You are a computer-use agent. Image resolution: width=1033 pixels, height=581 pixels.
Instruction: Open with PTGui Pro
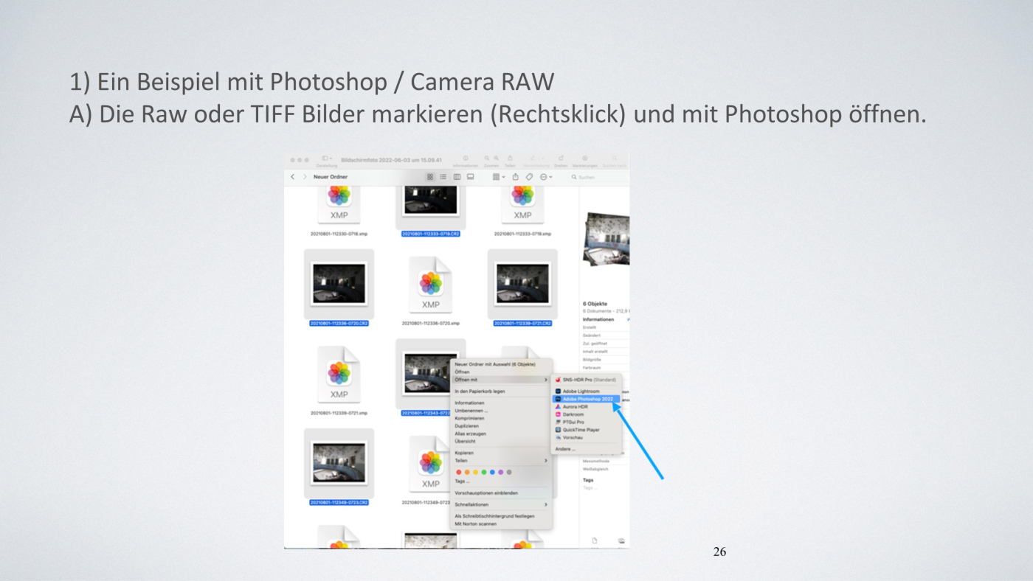point(587,422)
